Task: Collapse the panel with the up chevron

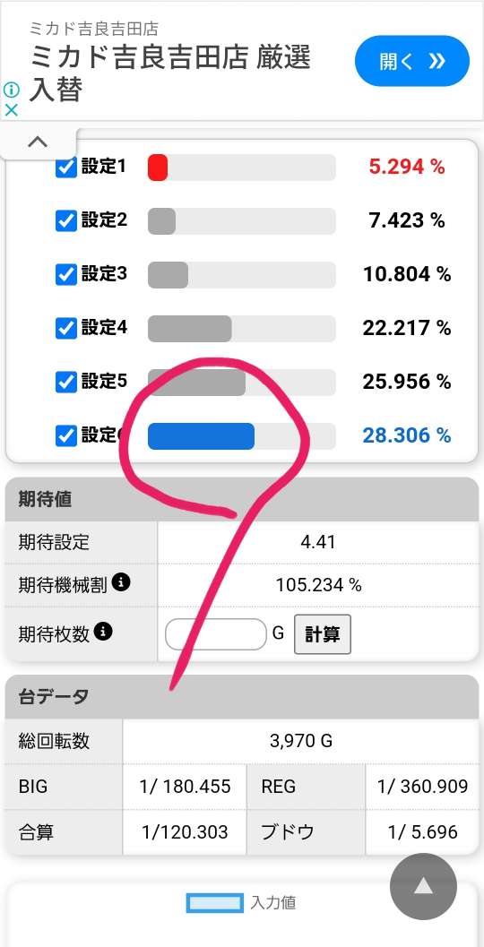Action: click(38, 142)
